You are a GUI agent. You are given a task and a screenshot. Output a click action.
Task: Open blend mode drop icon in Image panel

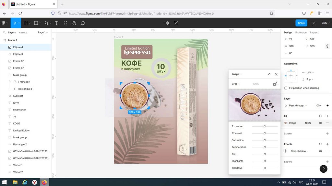pos(269,74)
